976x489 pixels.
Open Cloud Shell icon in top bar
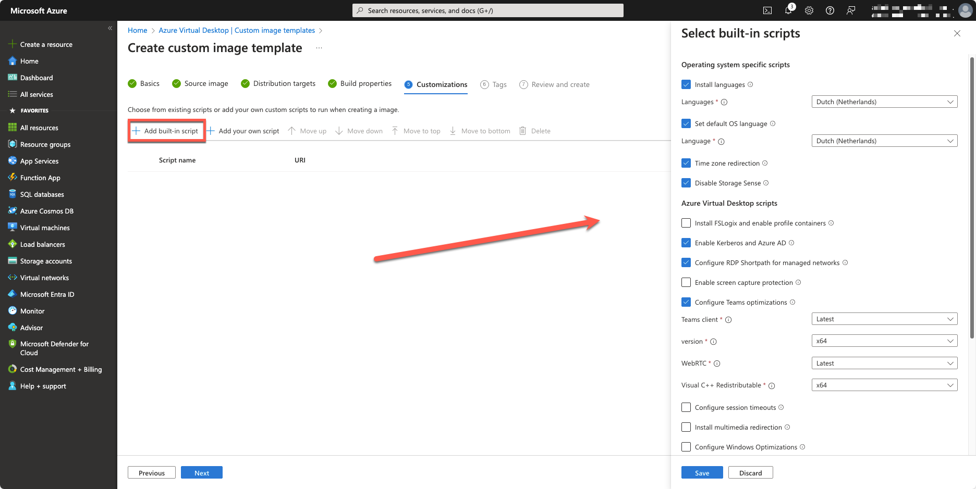tap(767, 10)
